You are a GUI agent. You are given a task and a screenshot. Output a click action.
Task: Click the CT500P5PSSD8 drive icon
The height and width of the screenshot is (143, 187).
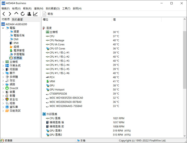point(48,94)
